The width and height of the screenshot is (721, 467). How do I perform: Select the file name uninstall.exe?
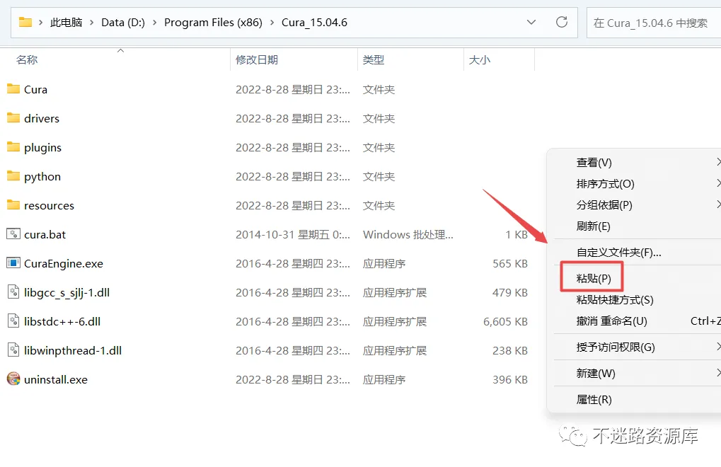point(56,380)
